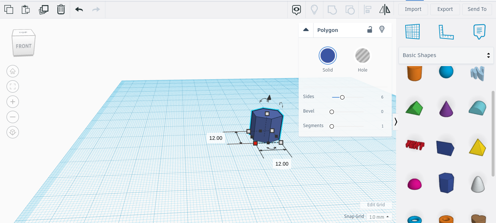This screenshot has height=223, width=496.
Task: Click the Export button
Action: (x=445, y=9)
